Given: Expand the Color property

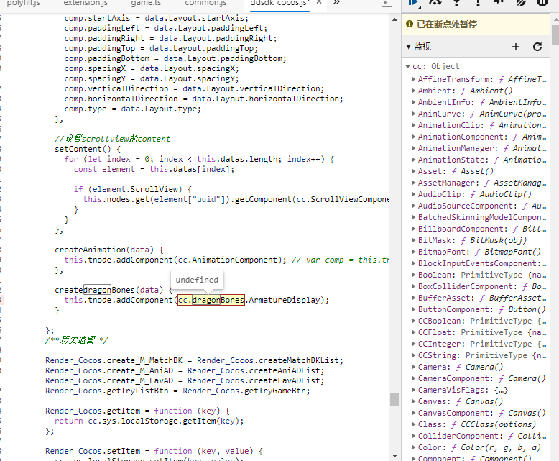Looking at the screenshot, I should point(413,447).
